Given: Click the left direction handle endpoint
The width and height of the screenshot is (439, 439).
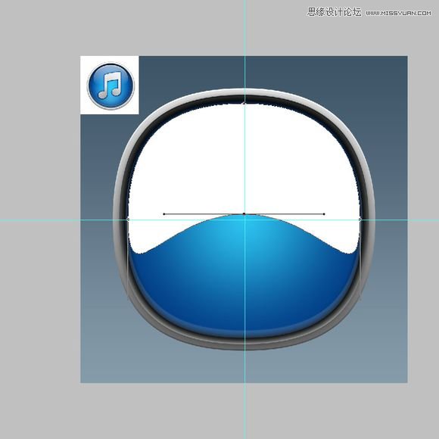Looking at the screenshot, I should (x=164, y=214).
